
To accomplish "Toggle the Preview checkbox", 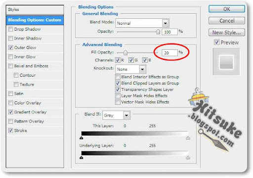I will point(216,43).
